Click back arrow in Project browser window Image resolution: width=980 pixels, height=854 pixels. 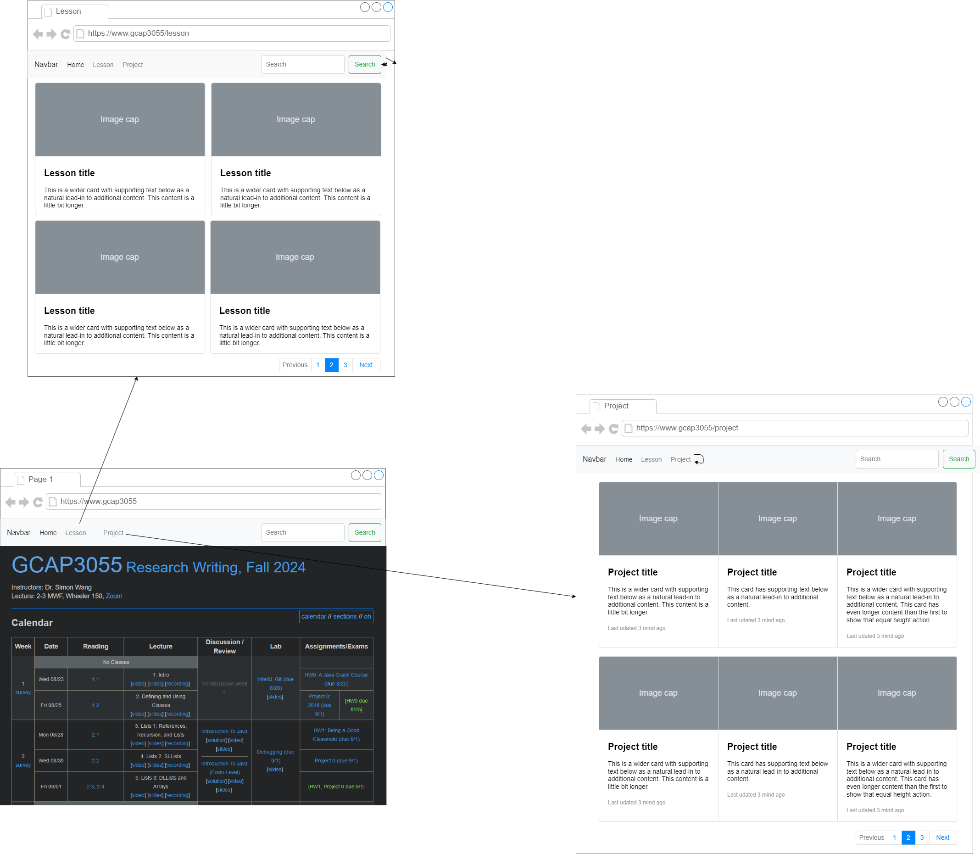[586, 429]
